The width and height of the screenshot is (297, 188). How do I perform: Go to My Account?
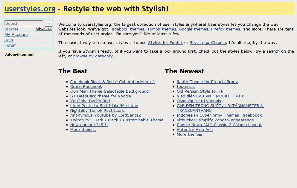pyautogui.click(x=16, y=34)
